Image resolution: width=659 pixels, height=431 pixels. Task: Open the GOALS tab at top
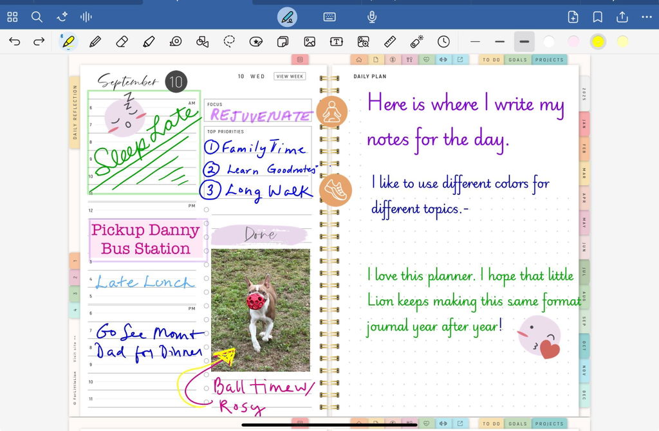click(517, 60)
